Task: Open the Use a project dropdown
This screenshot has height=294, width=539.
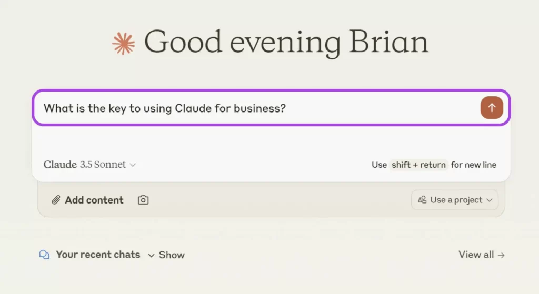Action: pyautogui.click(x=454, y=200)
